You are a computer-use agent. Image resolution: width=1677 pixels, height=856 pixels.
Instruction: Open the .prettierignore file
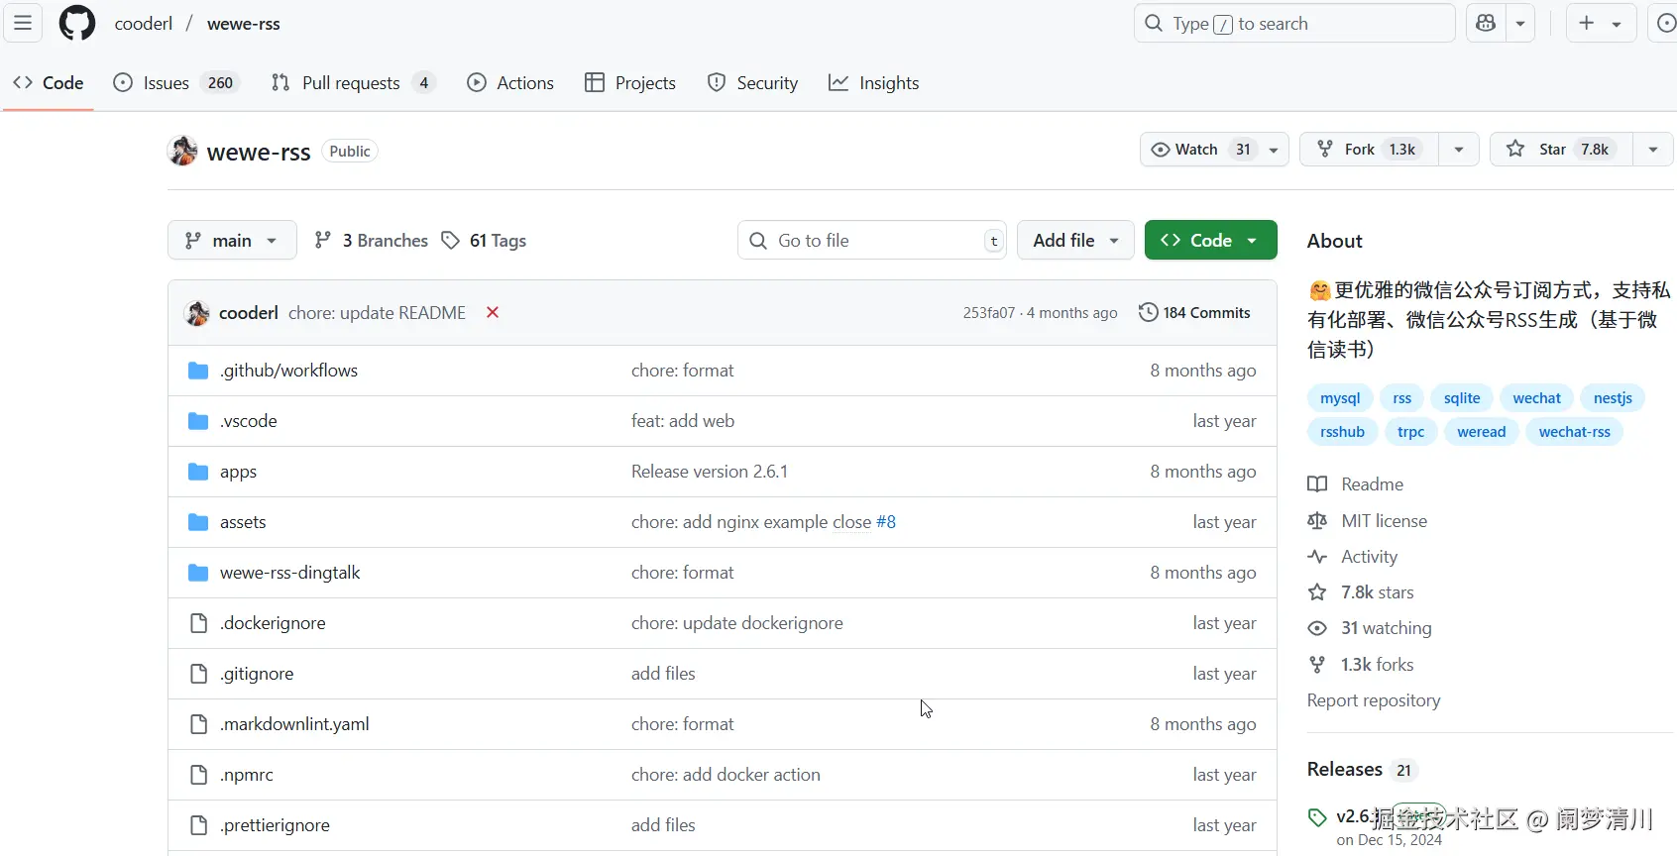[x=275, y=825]
